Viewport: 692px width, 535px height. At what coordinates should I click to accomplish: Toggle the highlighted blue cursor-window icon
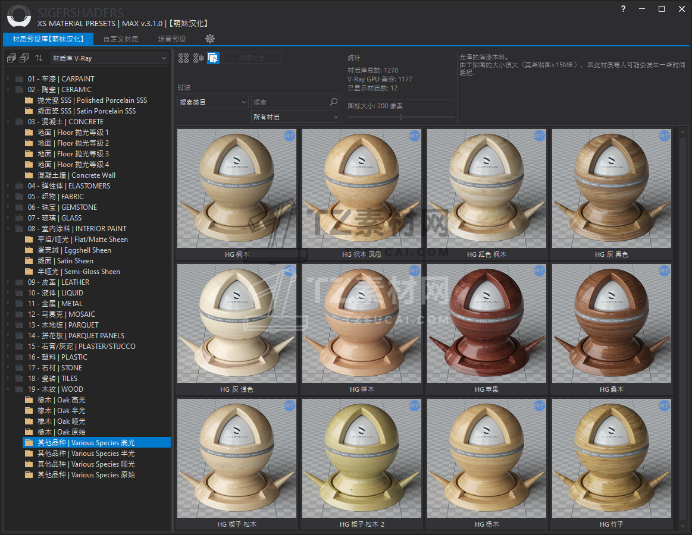[213, 58]
